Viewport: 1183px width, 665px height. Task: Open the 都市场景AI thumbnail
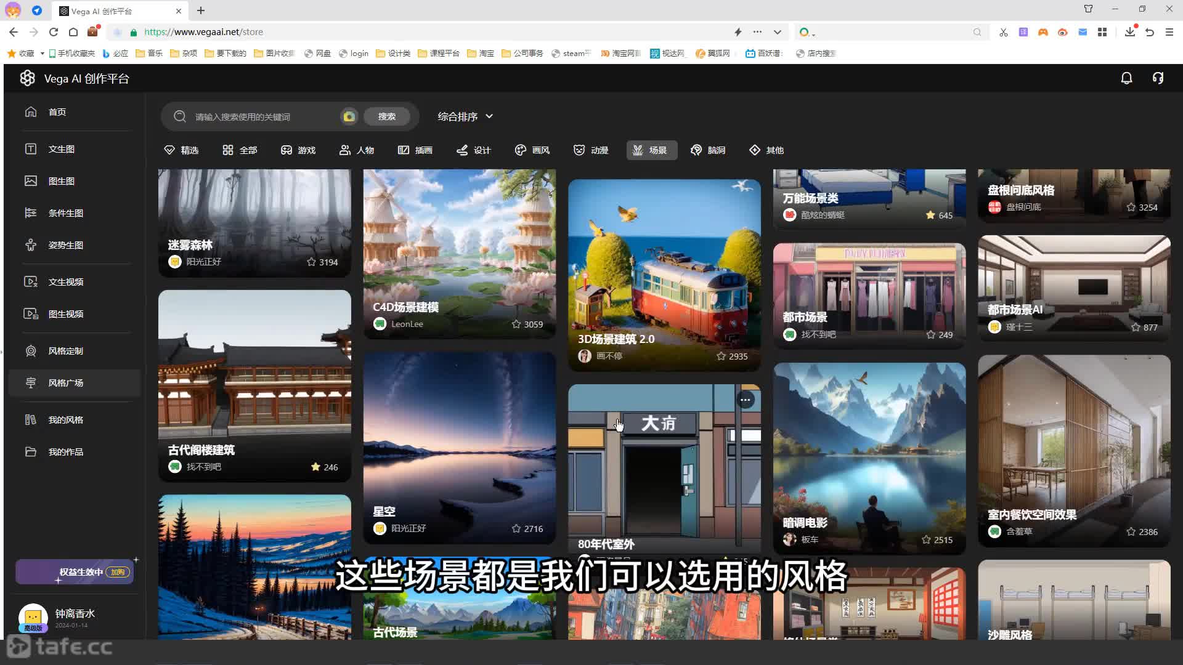click(x=1074, y=288)
